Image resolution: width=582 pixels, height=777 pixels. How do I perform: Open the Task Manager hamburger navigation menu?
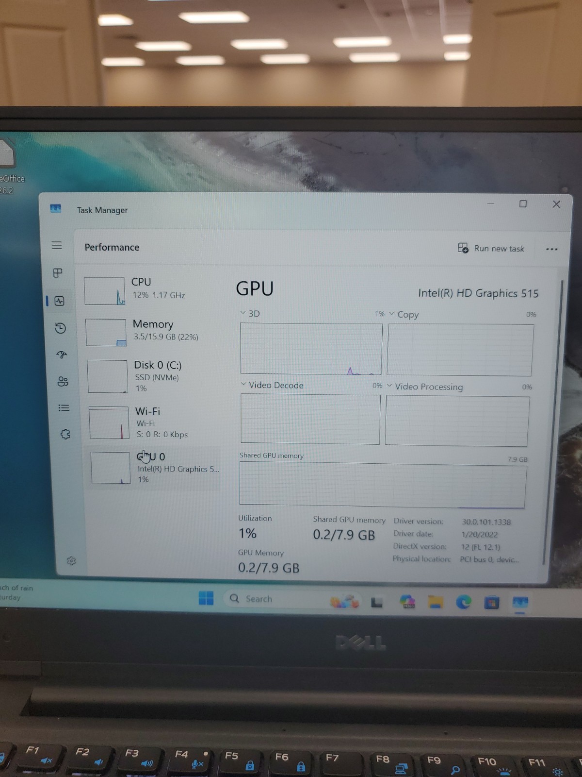point(57,245)
